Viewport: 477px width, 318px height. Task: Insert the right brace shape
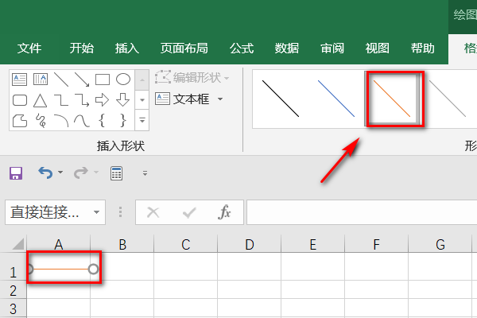(123, 121)
